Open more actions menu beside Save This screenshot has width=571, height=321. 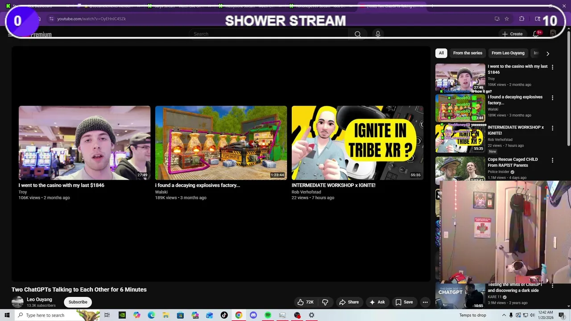(x=425, y=302)
